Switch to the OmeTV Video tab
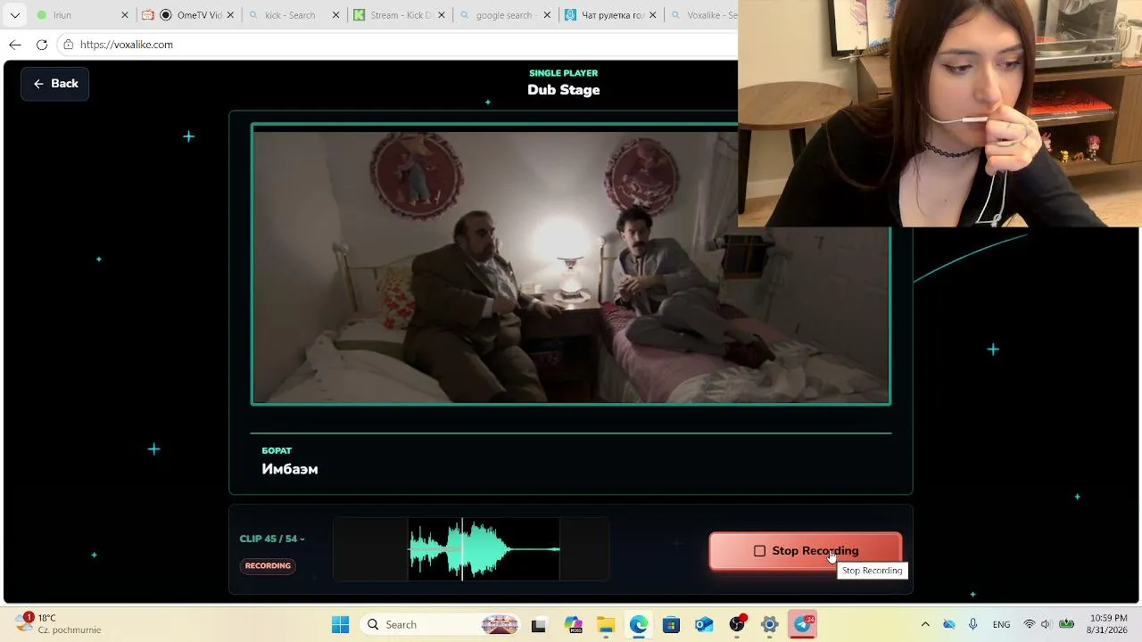Image resolution: width=1142 pixels, height=642 pixels. pos(189,15)
